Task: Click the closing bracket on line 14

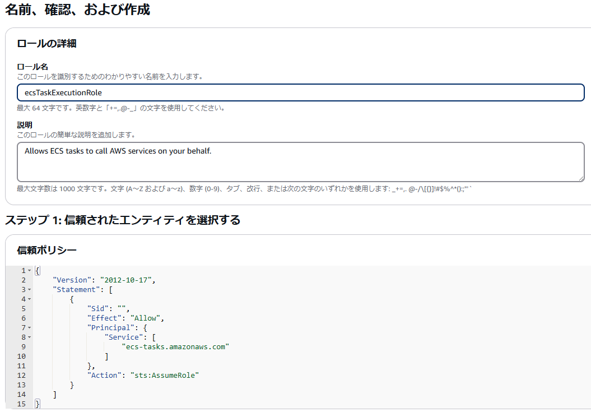Action: (55, 395)
